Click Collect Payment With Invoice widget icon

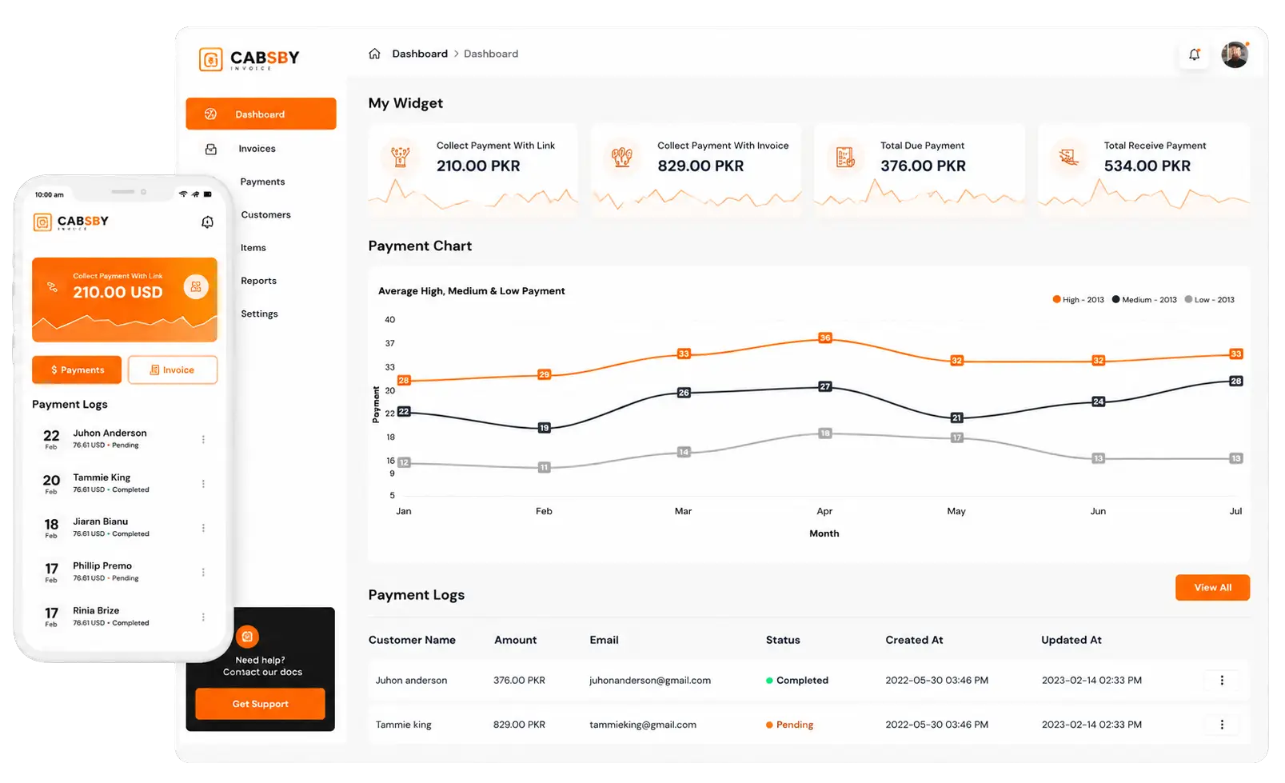(622, 157)
